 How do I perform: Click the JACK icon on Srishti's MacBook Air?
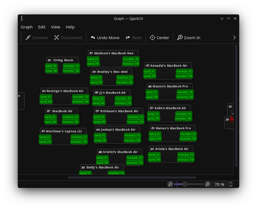pos(100,152)
